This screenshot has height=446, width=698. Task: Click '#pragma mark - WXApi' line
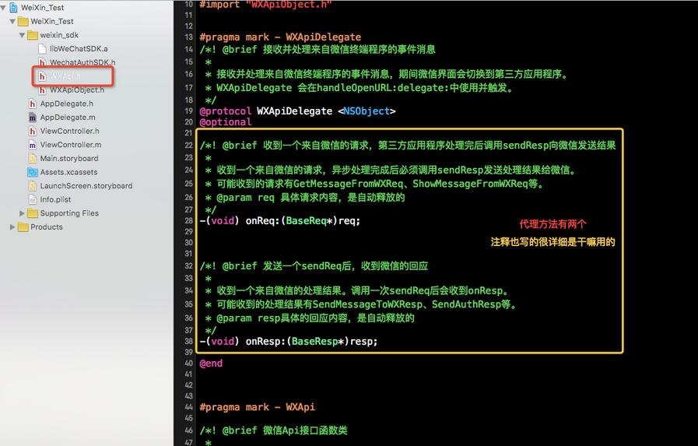pyautogui.click(x=257, y=407)
